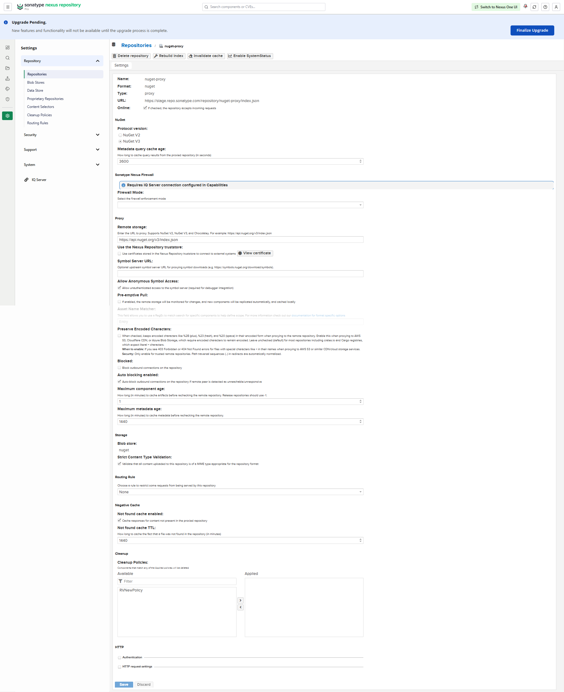Open the hamburger navigation menu
This screenshot has width=564, height=692.
(x=8, y=7)
